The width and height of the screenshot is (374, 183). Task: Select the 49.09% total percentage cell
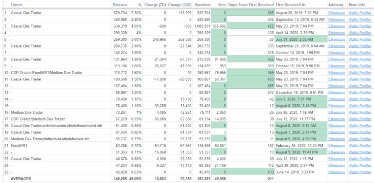click(x=136, y=179)
